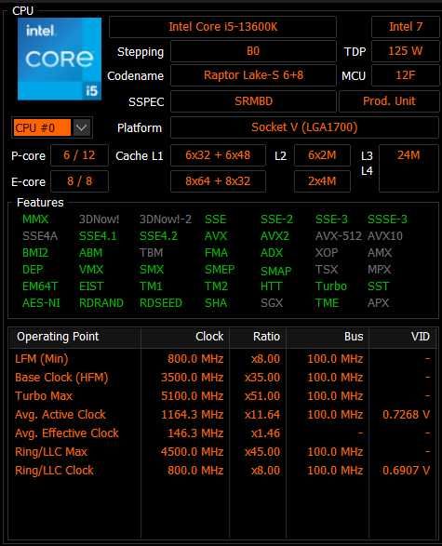
Task: Select the EIST feature label
Action: click(91, 286)
